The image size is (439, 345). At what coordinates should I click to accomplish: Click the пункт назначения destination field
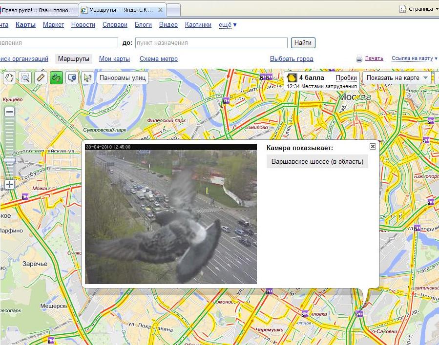click(x=211, y=43)
